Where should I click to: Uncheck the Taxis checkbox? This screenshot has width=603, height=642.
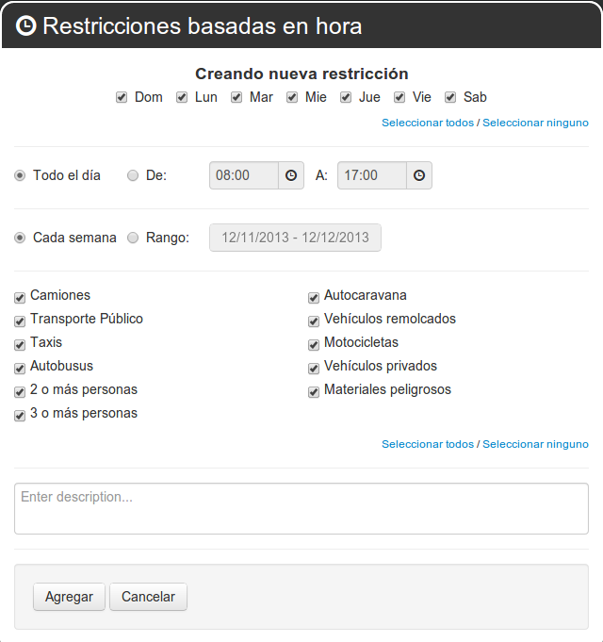[x=20, y=344]
